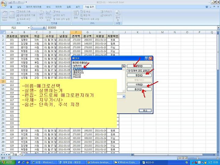Click 코드 보기 (View Code)

tap(59, 15)
